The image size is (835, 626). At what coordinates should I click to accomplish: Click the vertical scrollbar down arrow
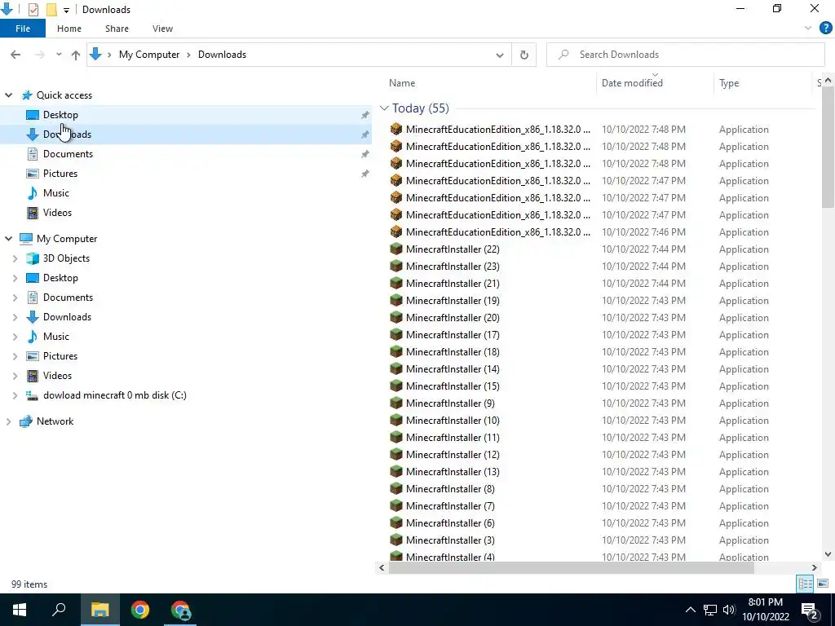click(x=828, y=554)
